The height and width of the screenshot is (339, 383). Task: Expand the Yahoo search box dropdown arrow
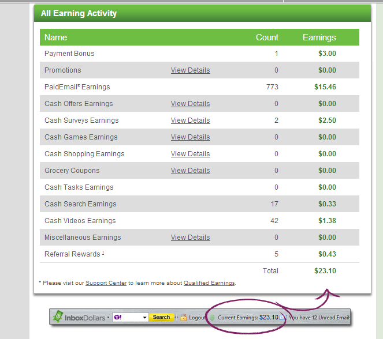click(145, 317)
